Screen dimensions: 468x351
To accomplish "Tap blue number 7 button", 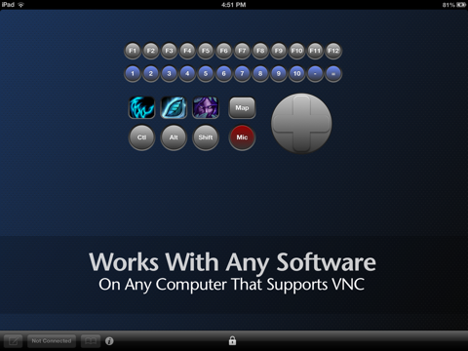I will (242, 73).
